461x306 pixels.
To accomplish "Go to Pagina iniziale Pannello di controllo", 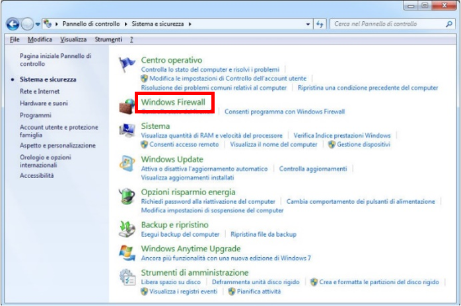I will [55, 60].
